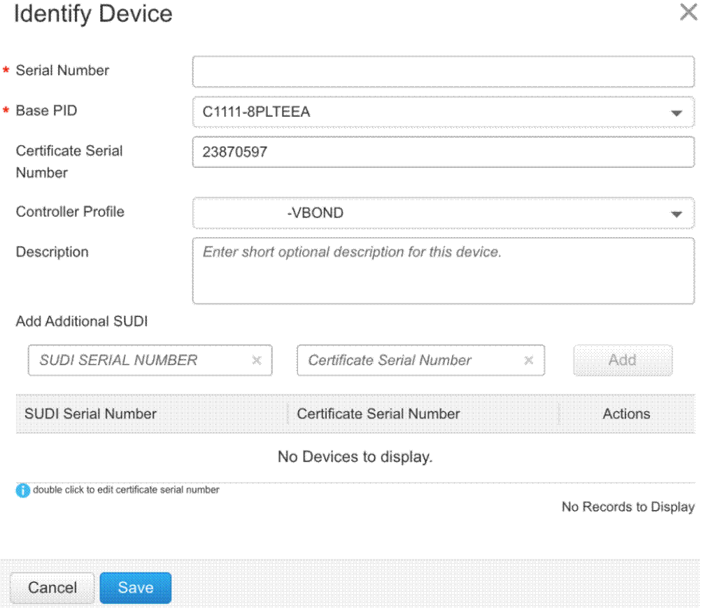Close the Identify Device dialog
This screenshot has height=608, width=701.
pyautogui.click(x=688, y=13)
